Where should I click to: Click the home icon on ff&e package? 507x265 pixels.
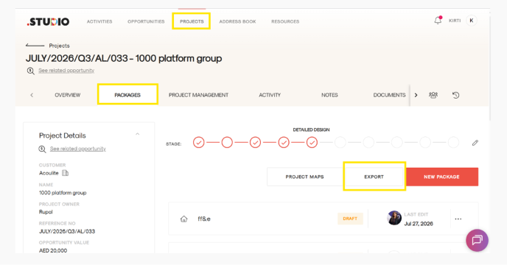[x=183, y=219]
